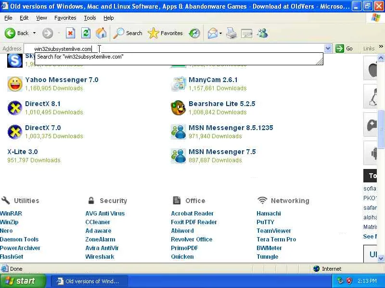Open the address bar dropdown arrow
Viewport: 385px width, 288px height.
click(x=328, y=48)
